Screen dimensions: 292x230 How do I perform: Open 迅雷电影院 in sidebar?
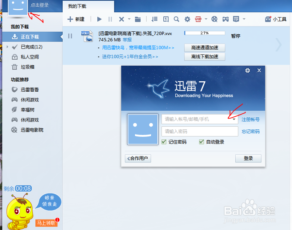click(x=32, y=130)
